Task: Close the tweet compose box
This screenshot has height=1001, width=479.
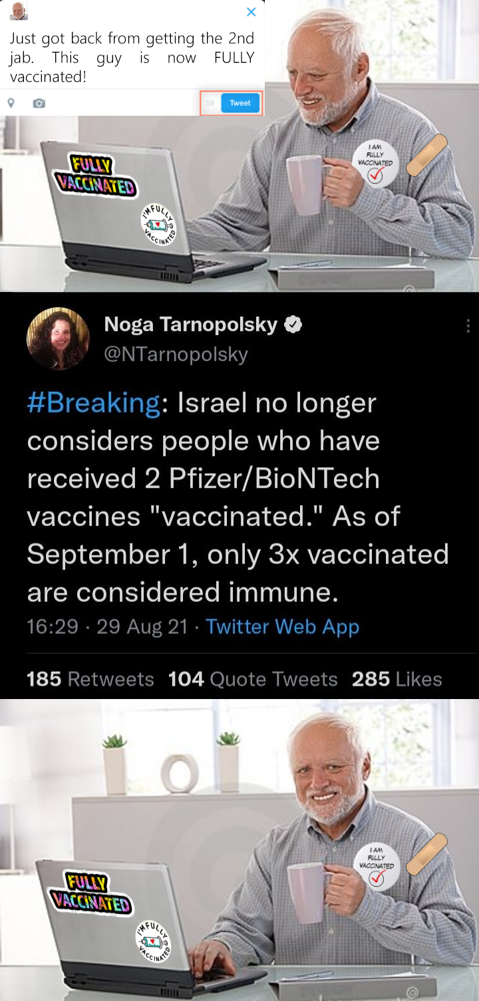Action: coord(251,12)
